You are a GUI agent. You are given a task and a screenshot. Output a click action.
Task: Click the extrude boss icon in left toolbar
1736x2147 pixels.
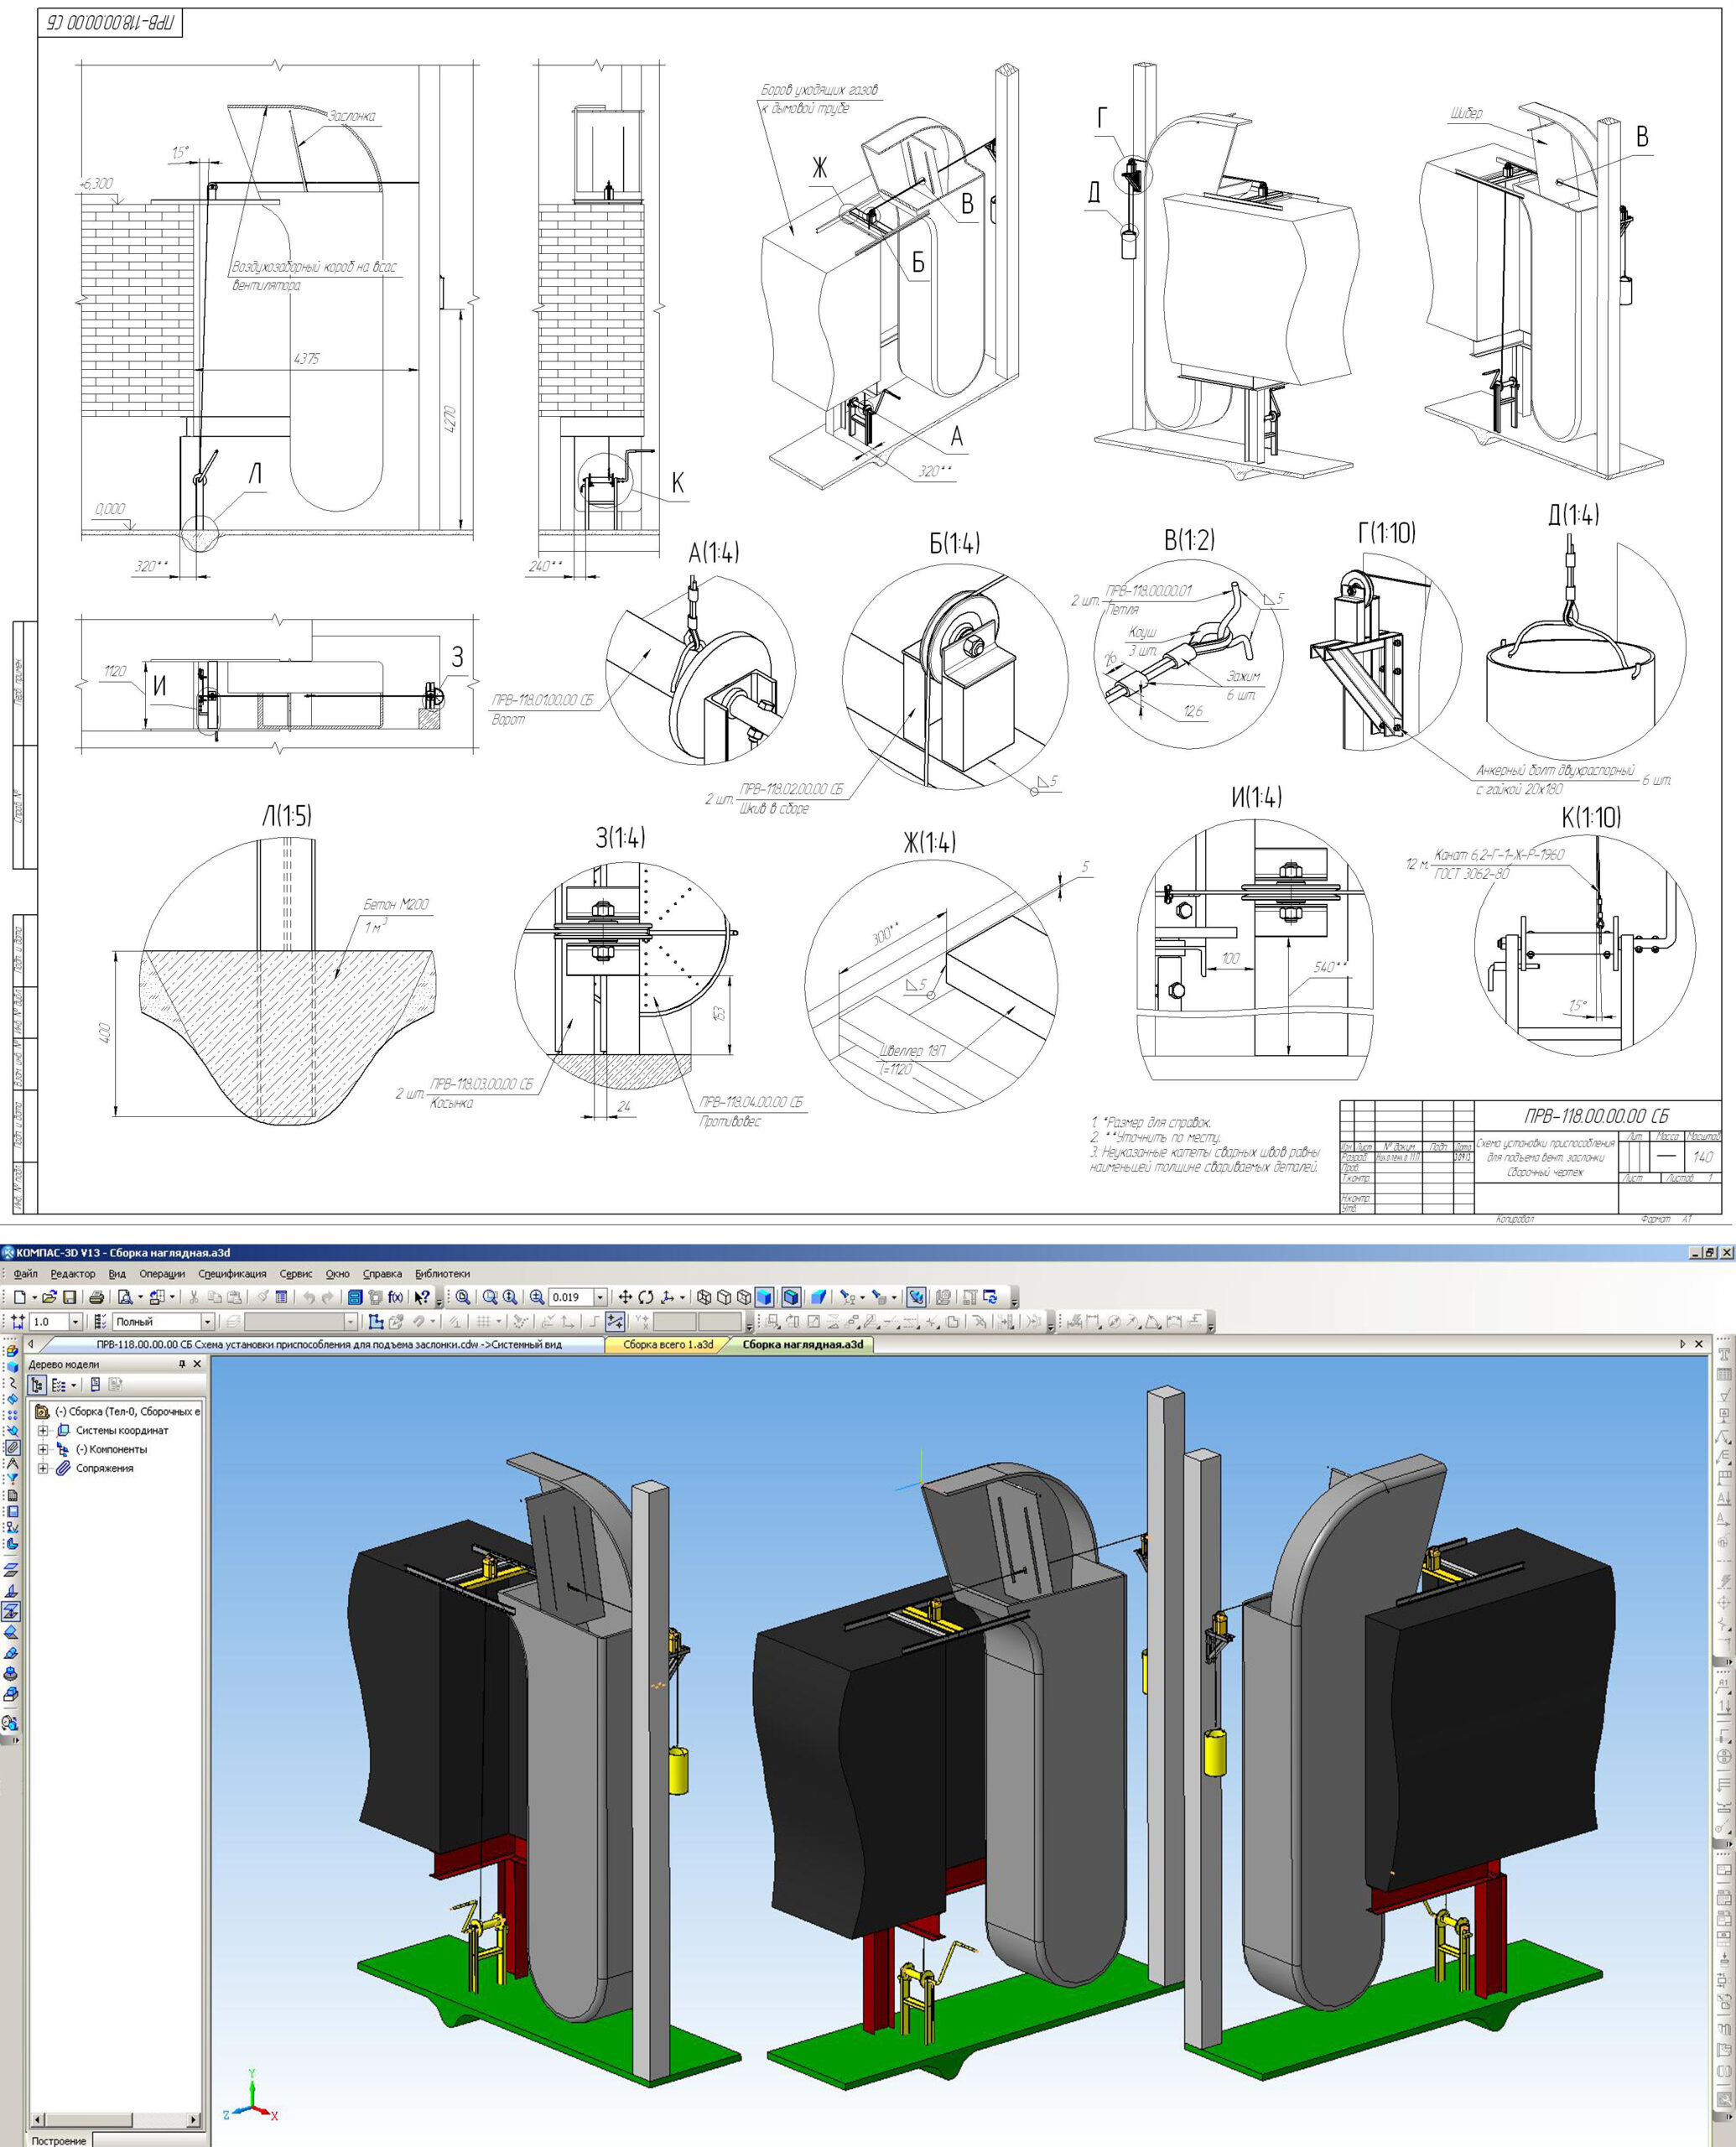[x=11, y=1695]
